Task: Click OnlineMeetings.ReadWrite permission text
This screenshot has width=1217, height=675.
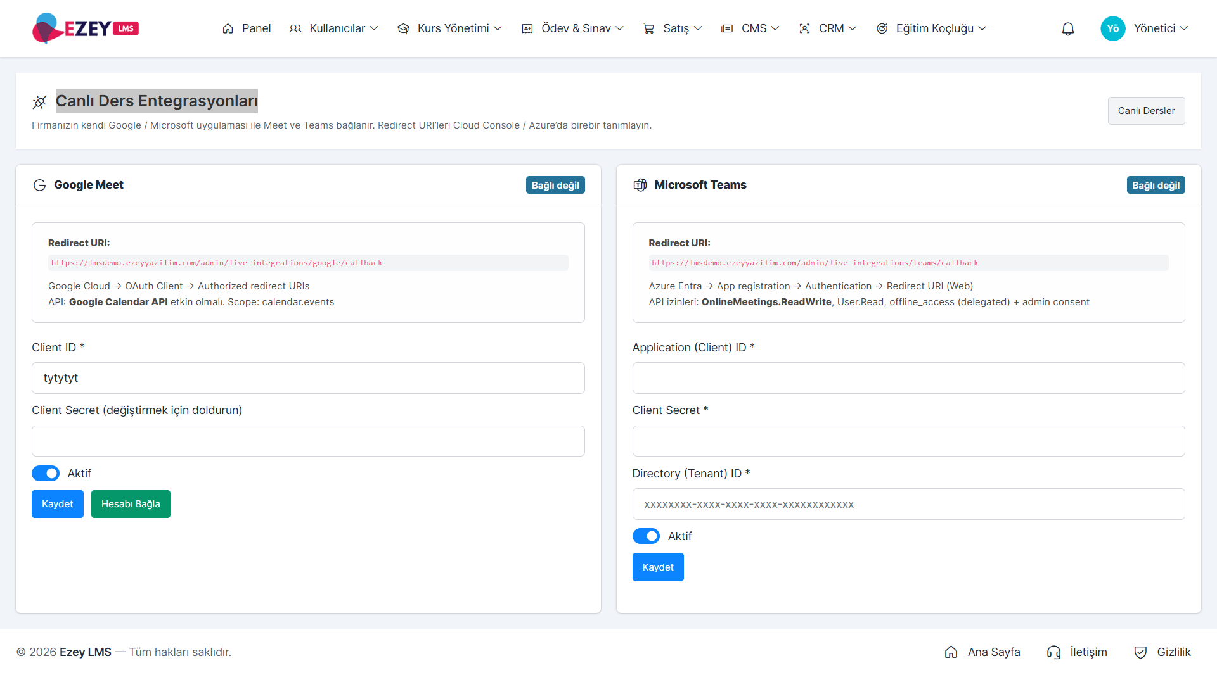Action: click(766, 302)
